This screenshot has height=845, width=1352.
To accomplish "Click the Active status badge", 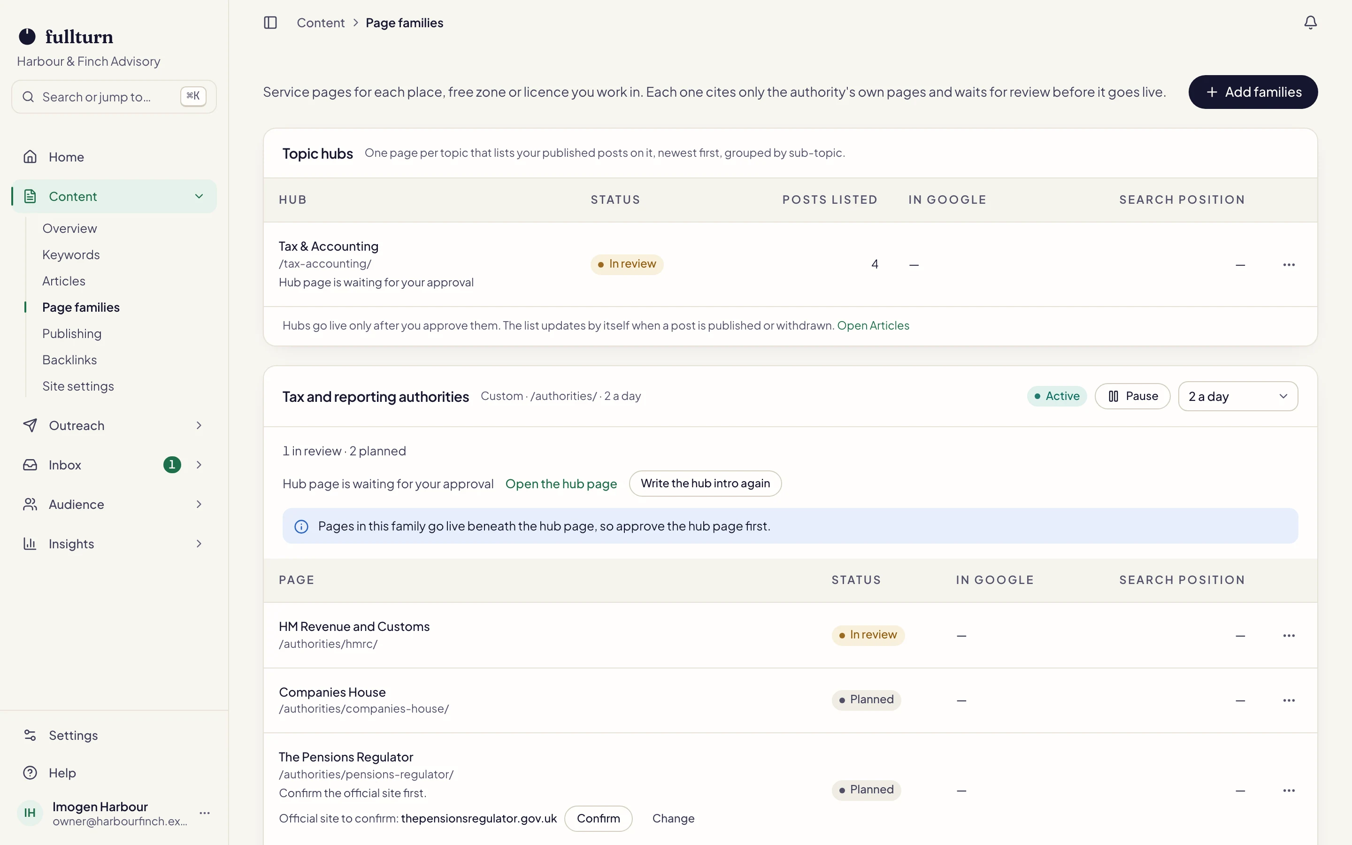I will pyautogui.click(x=1056, y=396).
